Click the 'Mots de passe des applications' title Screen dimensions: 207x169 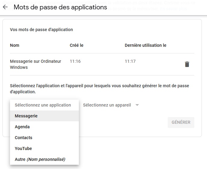click(60, 7)
